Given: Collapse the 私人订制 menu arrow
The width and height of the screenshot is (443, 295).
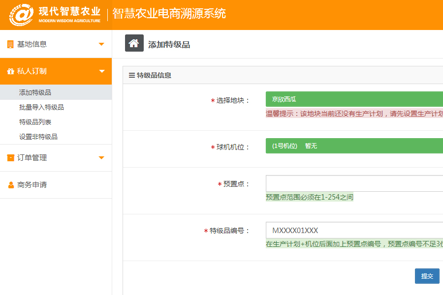Looking at the screenshot, I should click(x=101, y=71).
